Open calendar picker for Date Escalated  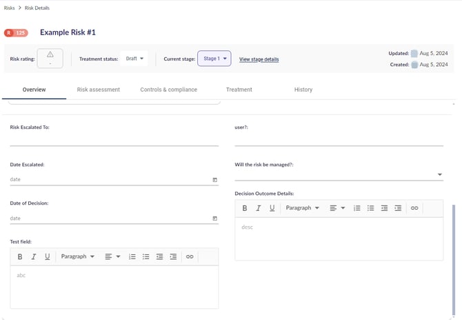214,180
